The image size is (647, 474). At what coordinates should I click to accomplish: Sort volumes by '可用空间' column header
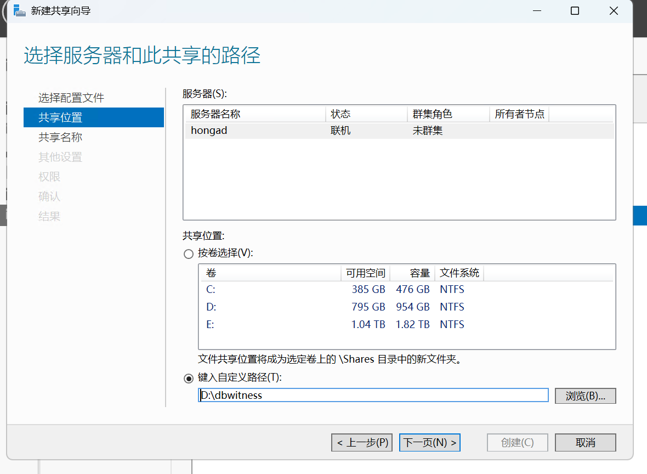[x=365, y=273]
